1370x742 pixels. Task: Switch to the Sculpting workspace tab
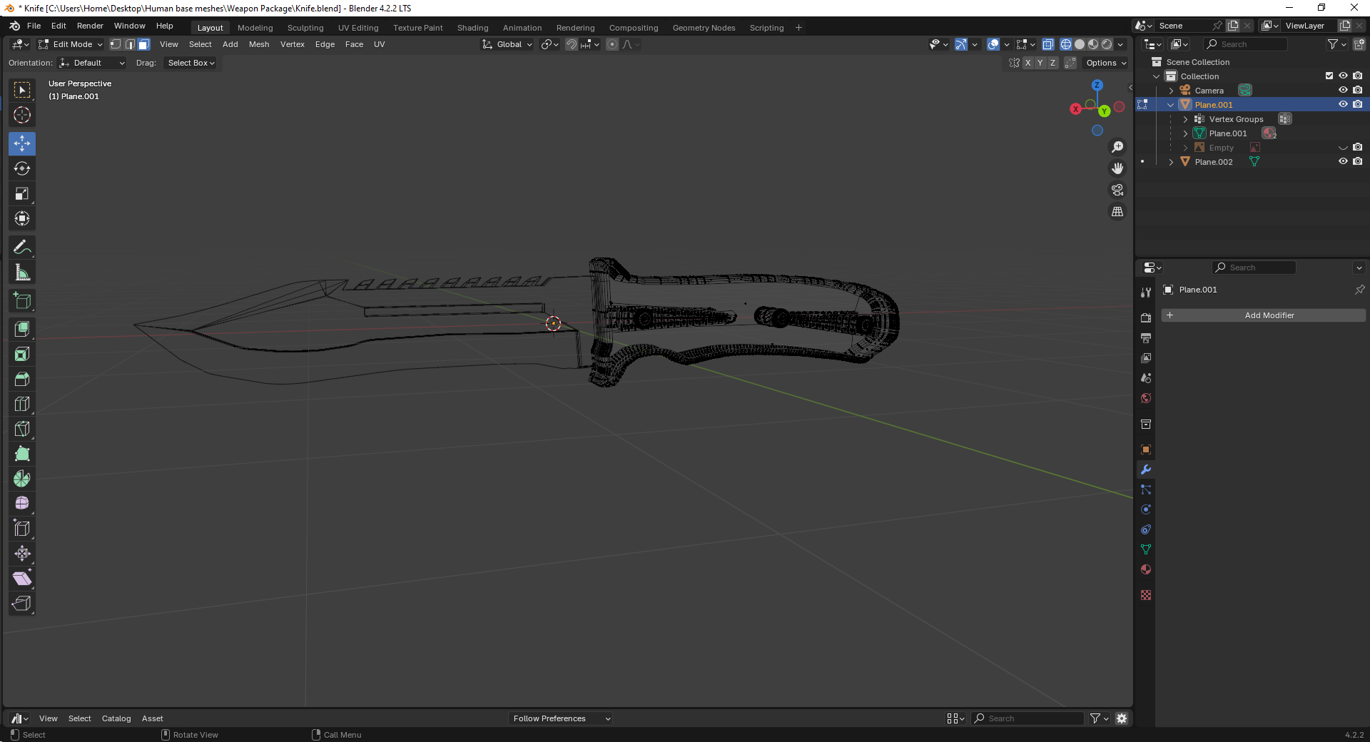click(305, 28)
